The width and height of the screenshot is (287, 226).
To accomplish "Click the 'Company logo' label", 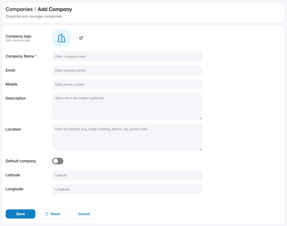I will click(18, 36).
